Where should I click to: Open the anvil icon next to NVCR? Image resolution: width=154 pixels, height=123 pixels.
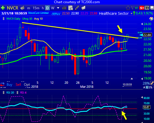coord(22,8)
